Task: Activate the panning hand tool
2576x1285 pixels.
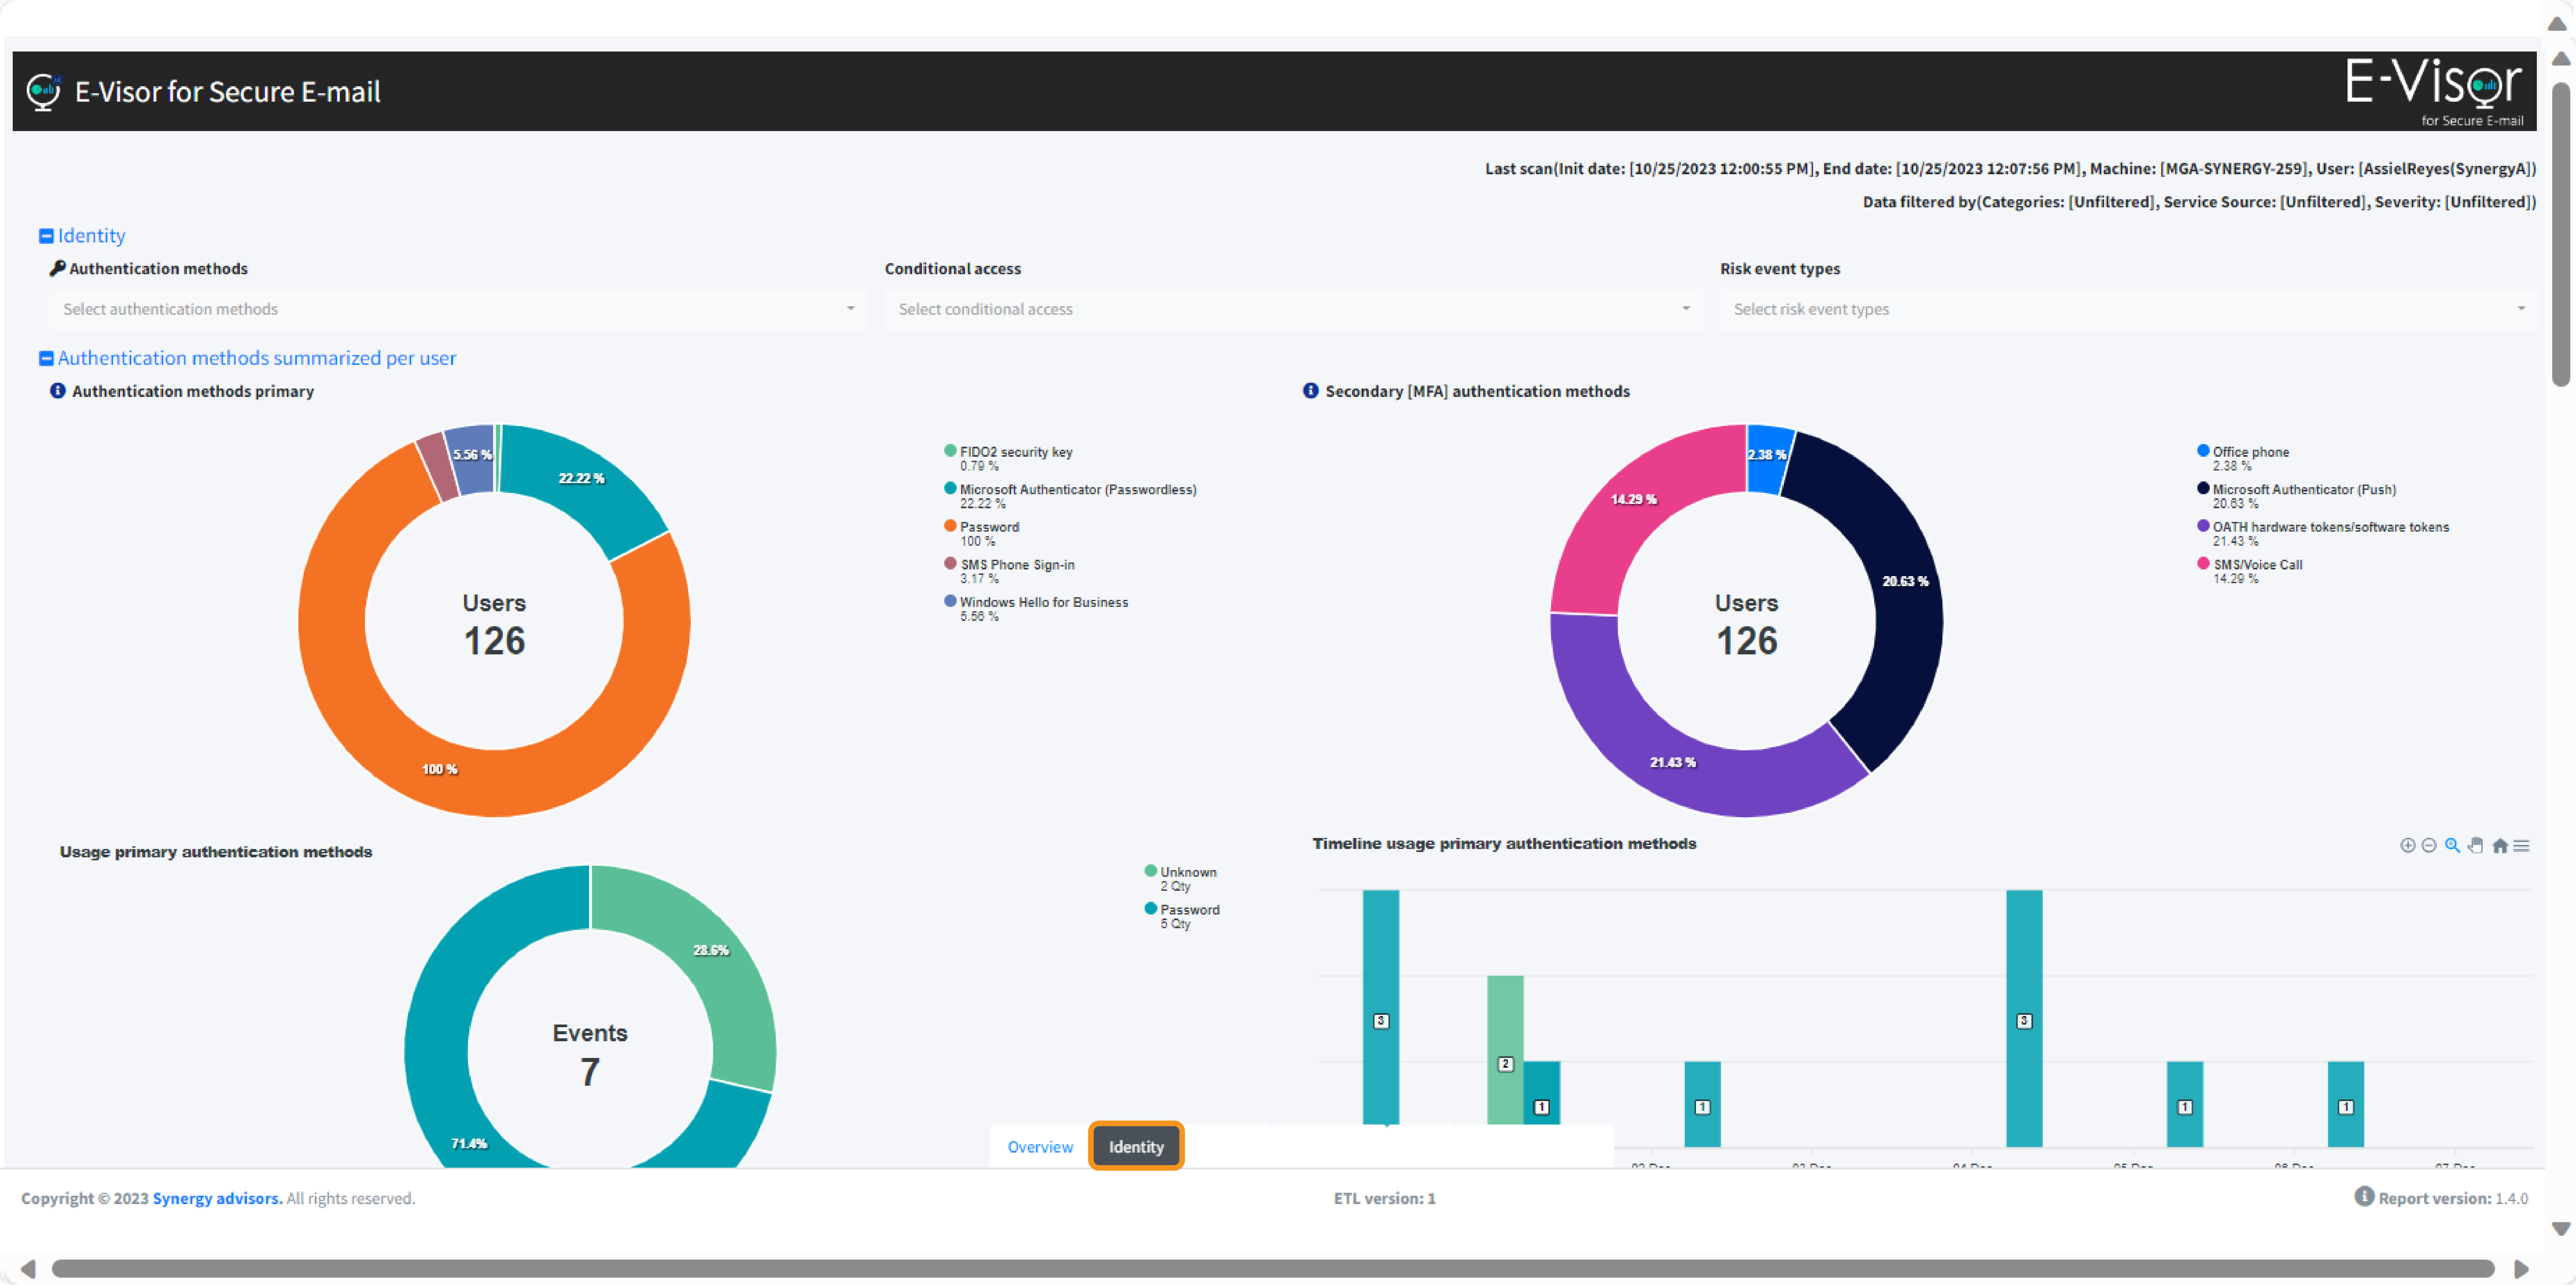Action: click(2476, 846)
